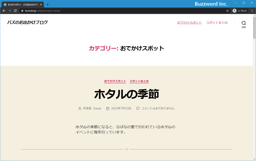
Task: Click the post date 2020年7月15日
Action: point(121,108)
